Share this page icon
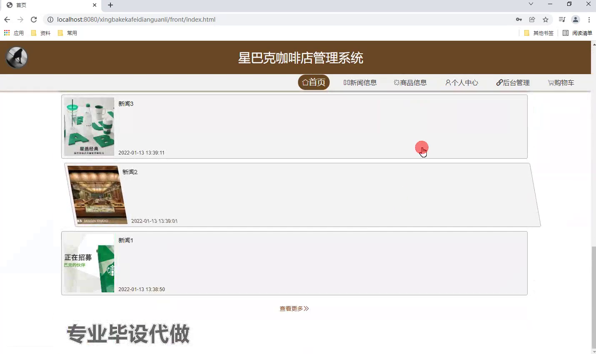Screen dimensions: 596x354 pyautogui.click(x=532, y=20)
